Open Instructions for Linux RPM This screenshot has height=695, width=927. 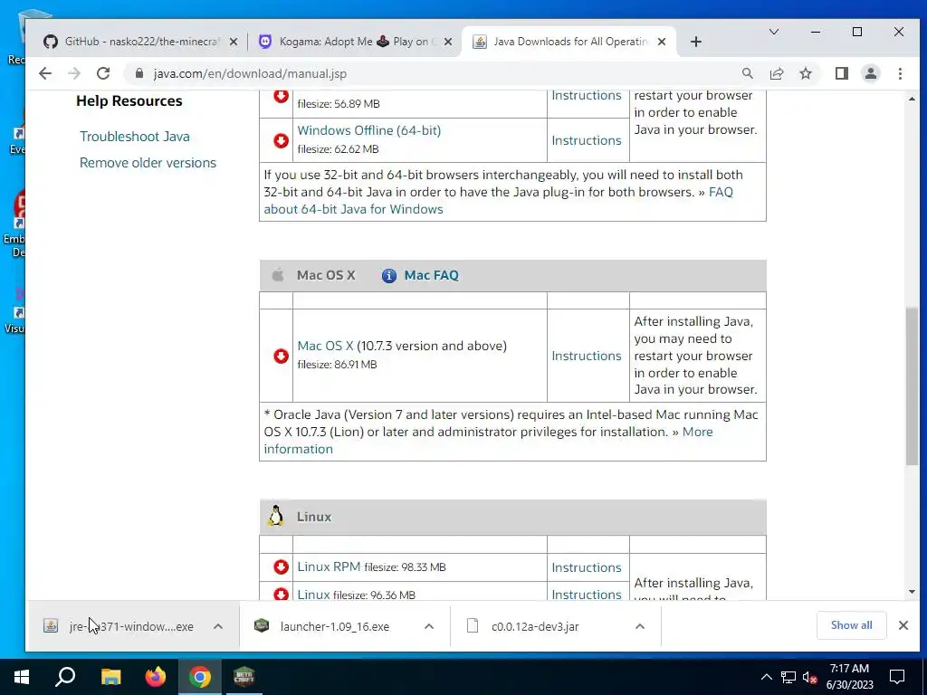[x=587, y=567]
